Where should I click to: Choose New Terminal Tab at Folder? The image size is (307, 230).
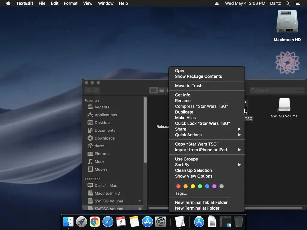(x=207, y=203)
